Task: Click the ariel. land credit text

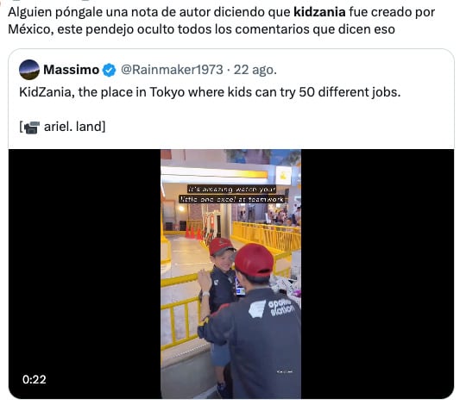Action: 74,127
